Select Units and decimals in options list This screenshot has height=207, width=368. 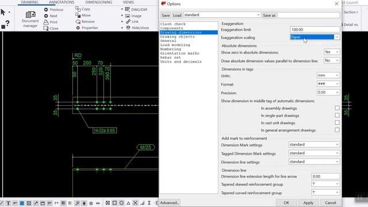point(181,62)
